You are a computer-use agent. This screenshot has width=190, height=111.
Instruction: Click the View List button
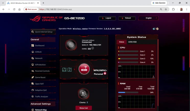pos(84,108)
